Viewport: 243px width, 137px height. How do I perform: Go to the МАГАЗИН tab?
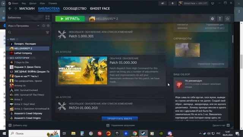[x=27, y=8]
